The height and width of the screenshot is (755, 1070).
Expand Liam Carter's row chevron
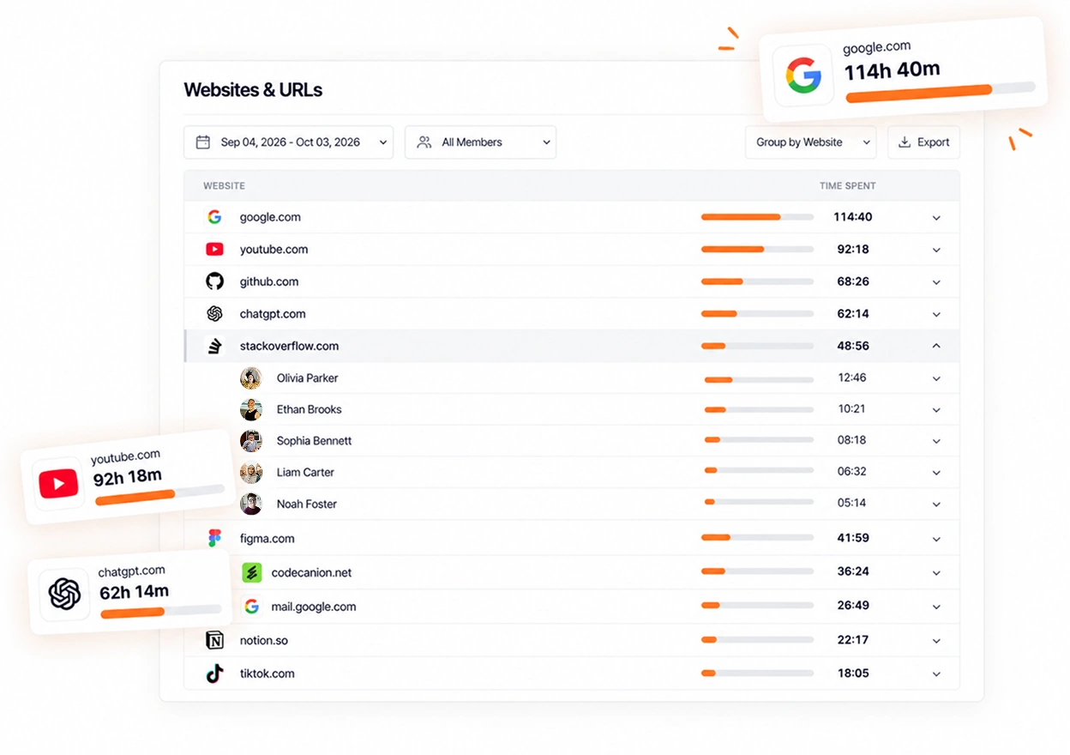click(936, 473)
